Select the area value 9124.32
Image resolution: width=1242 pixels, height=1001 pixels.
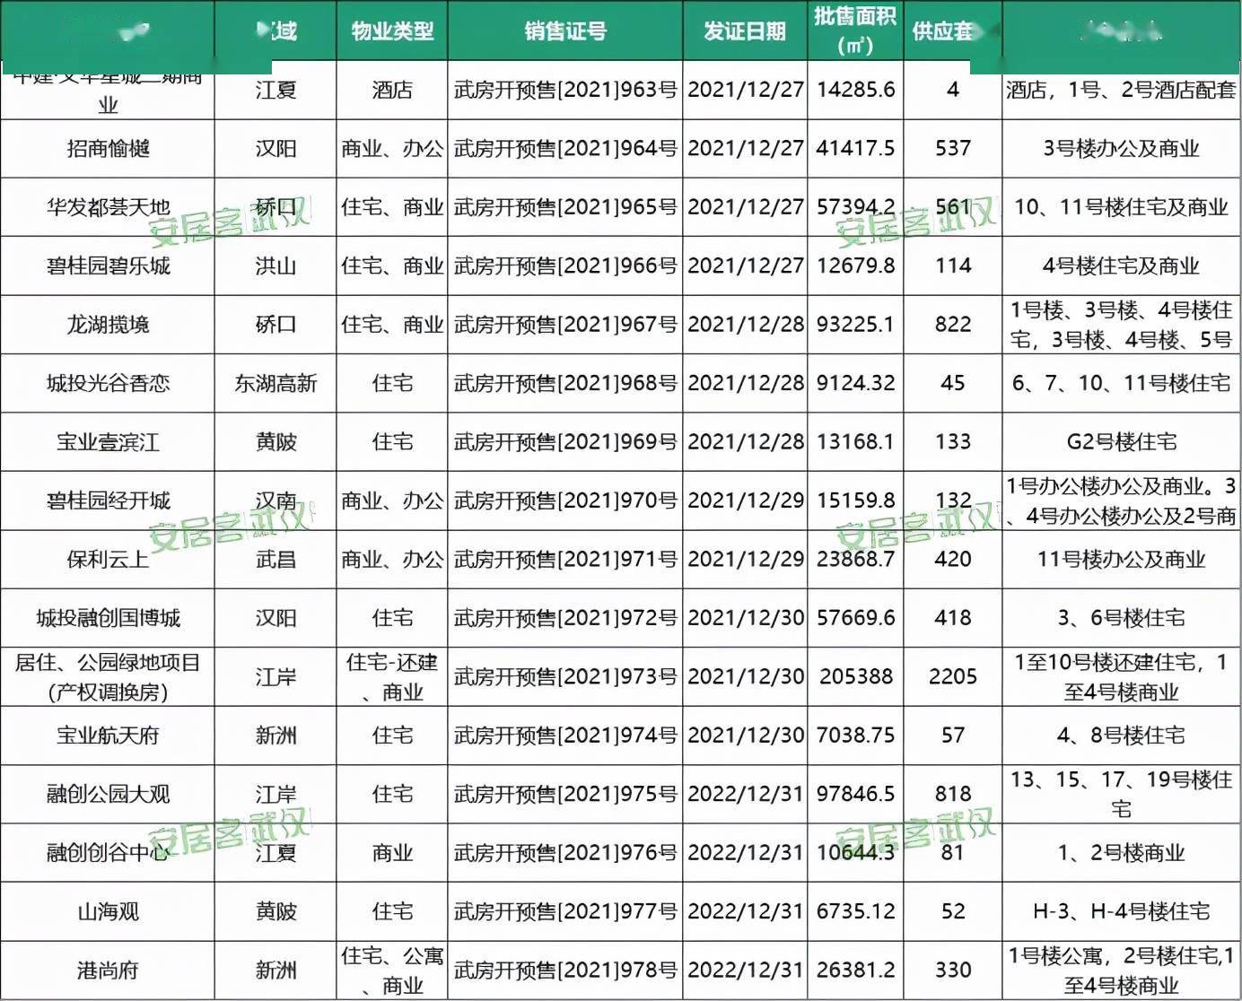click(x=855, y=383)
